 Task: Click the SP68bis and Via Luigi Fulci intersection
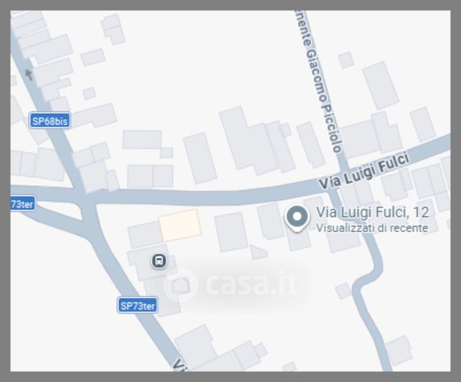click(86, 197)
